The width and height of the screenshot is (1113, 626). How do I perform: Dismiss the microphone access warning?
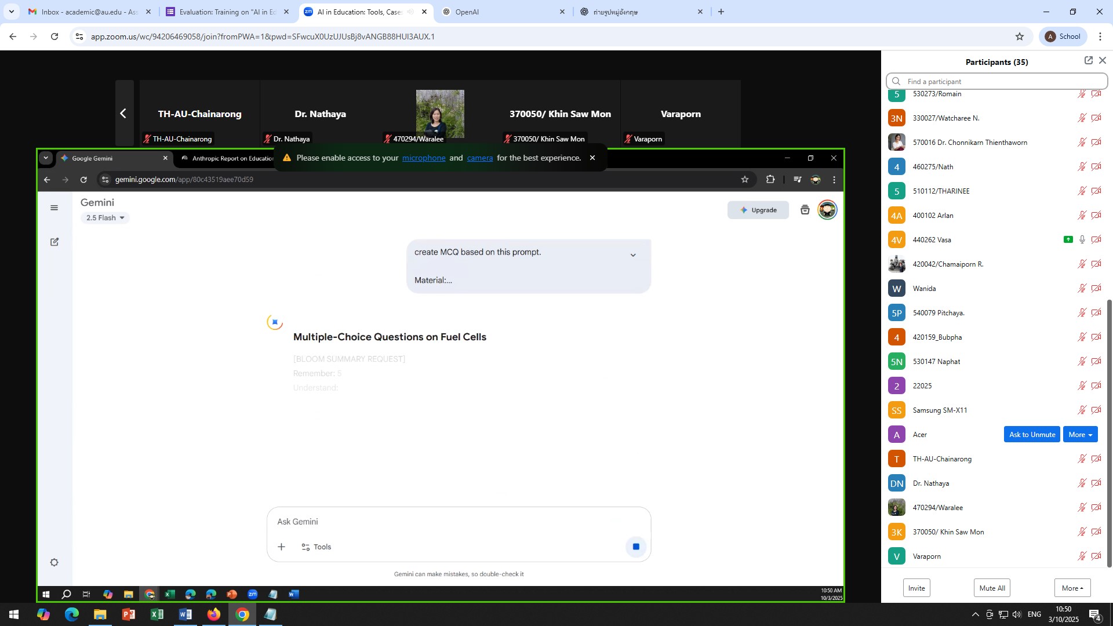pos(592,158)
